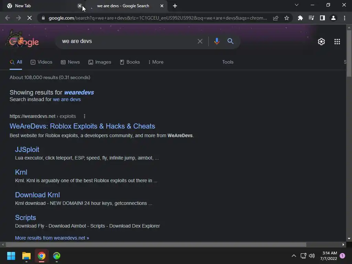Click the URL address bar
This screenshot has height=264, width=352.
click(x=157, y=18)
